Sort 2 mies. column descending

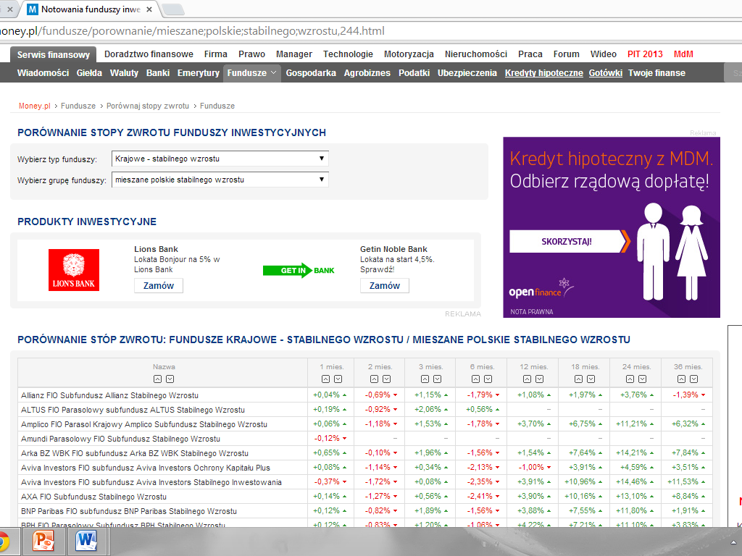(387, 379)
